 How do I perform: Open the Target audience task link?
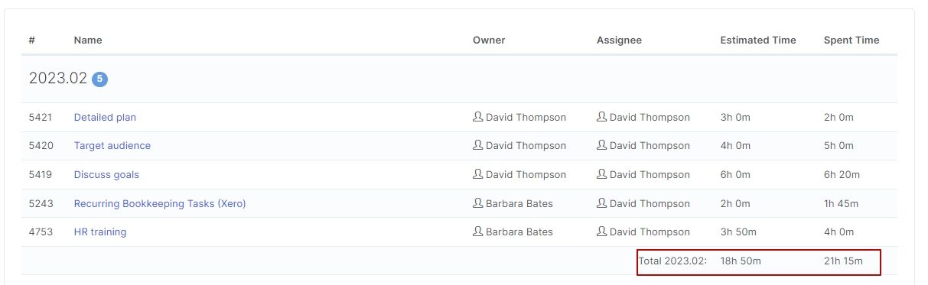(112, 145)
